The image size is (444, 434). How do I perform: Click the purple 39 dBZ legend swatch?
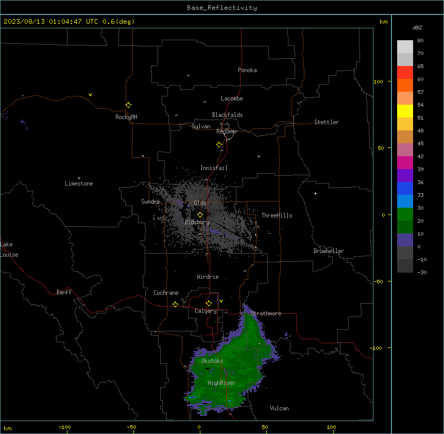pos(405,176)
